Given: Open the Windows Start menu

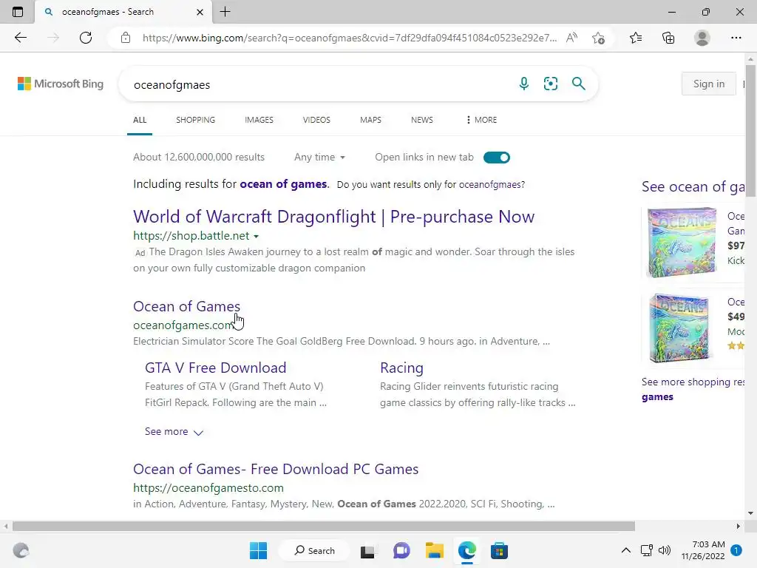Looking at the screenshot, I should (258, 550).
